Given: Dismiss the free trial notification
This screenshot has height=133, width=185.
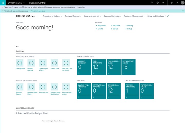Looking at the screenshot, I should [x=3, y=7].
